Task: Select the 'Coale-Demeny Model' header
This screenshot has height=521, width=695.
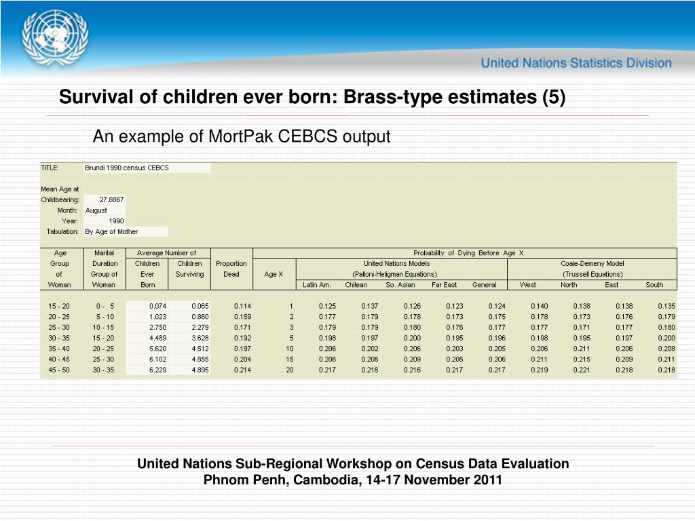Action: (x=593, y=264)
